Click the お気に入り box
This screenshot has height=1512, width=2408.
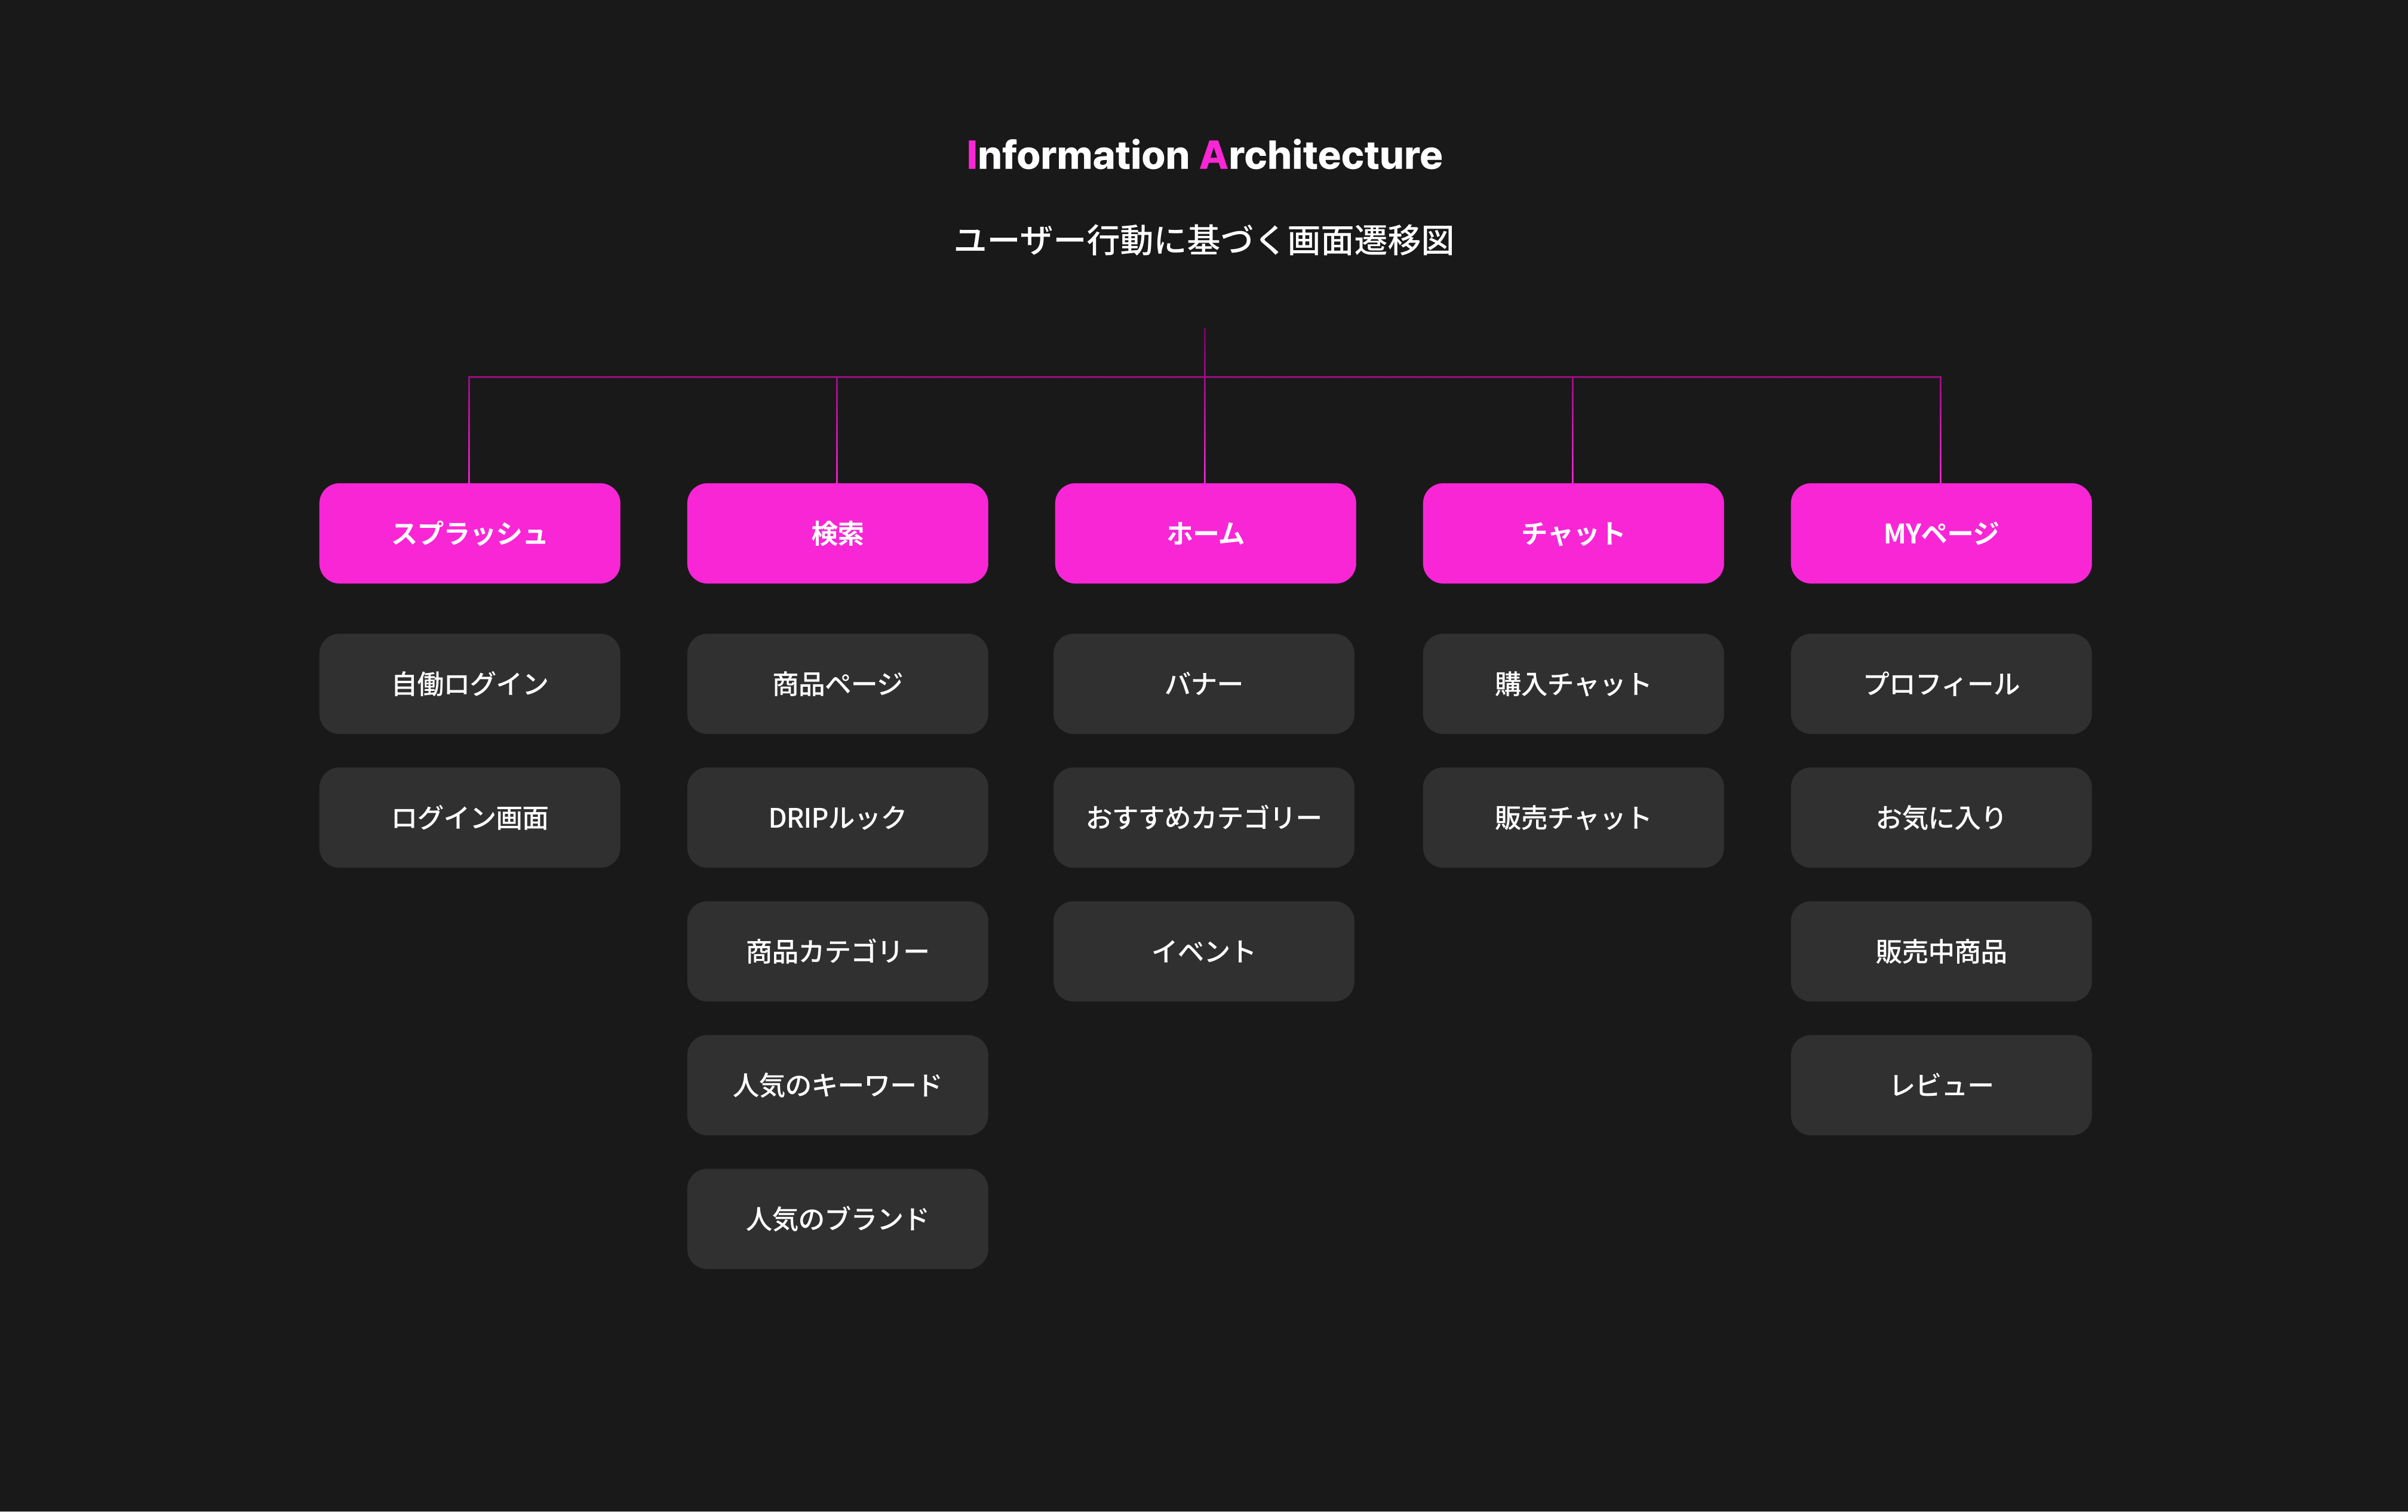coord(1940,817)
